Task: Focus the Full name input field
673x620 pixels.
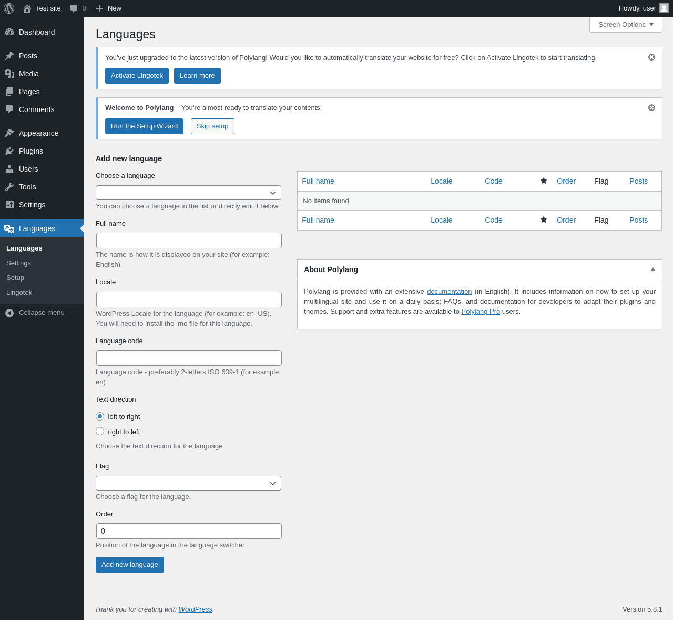Action: [189, 241]
